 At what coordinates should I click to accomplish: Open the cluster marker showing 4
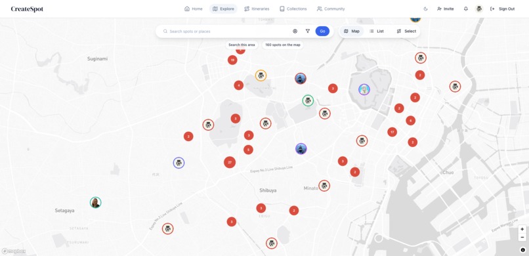(238, 85)
